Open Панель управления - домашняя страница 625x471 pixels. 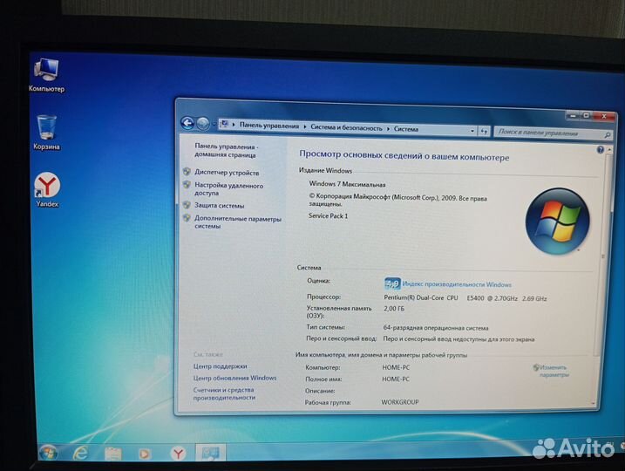pyautogui.click(x=226, y=151)
